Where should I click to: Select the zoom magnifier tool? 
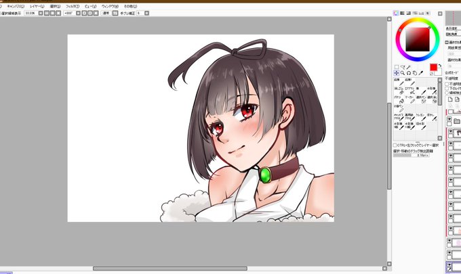point(403,73)
